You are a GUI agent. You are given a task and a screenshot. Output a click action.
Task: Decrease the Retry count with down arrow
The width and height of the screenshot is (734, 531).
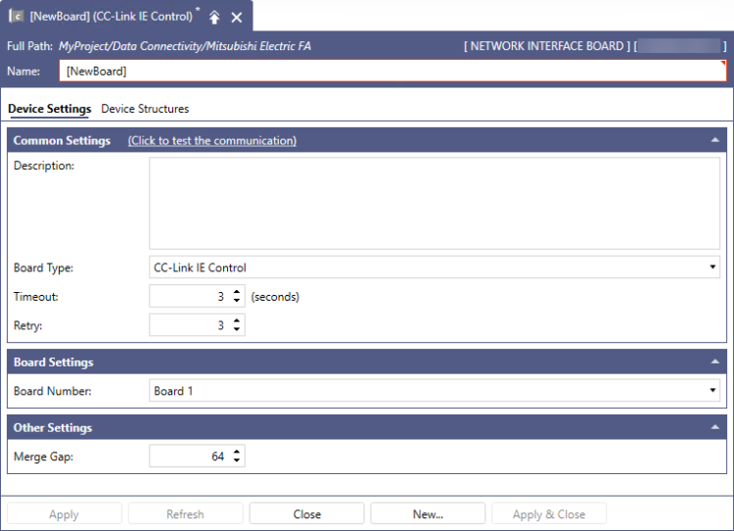point(237,329)
